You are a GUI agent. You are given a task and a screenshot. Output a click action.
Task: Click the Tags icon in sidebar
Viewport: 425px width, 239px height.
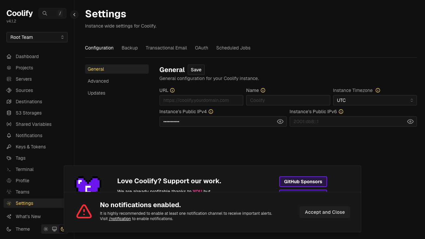9,158
